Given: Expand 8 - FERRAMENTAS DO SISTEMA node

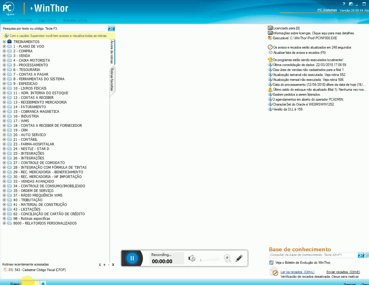Looking at the screenshot, I should [x=4, y=79].
